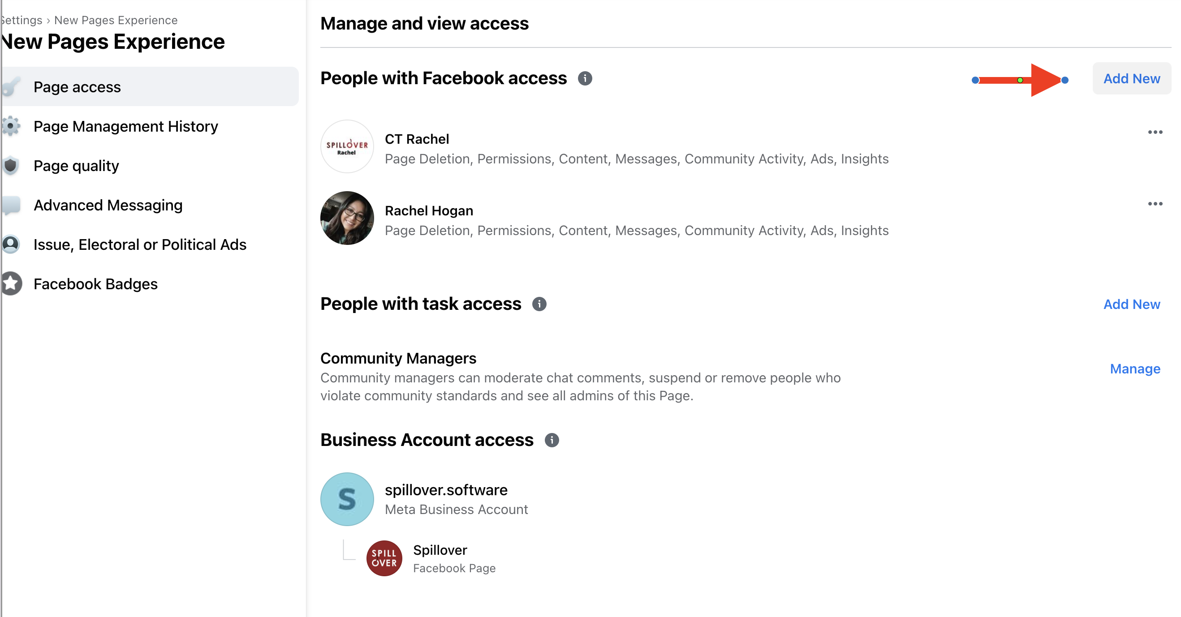Click the star icon for Facebook Badges
Image resolution: width=1181 pixels, height=617 pixels.
(11, 284)
